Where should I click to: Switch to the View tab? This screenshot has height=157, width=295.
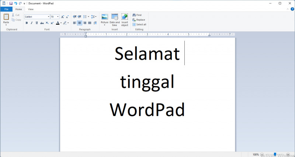pos(31,9)
